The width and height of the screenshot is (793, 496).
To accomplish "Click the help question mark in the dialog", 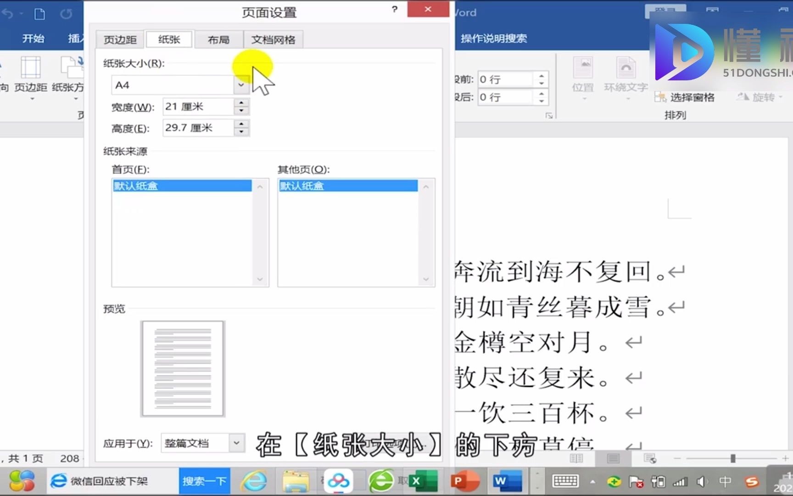I will [x=394, y=9].
